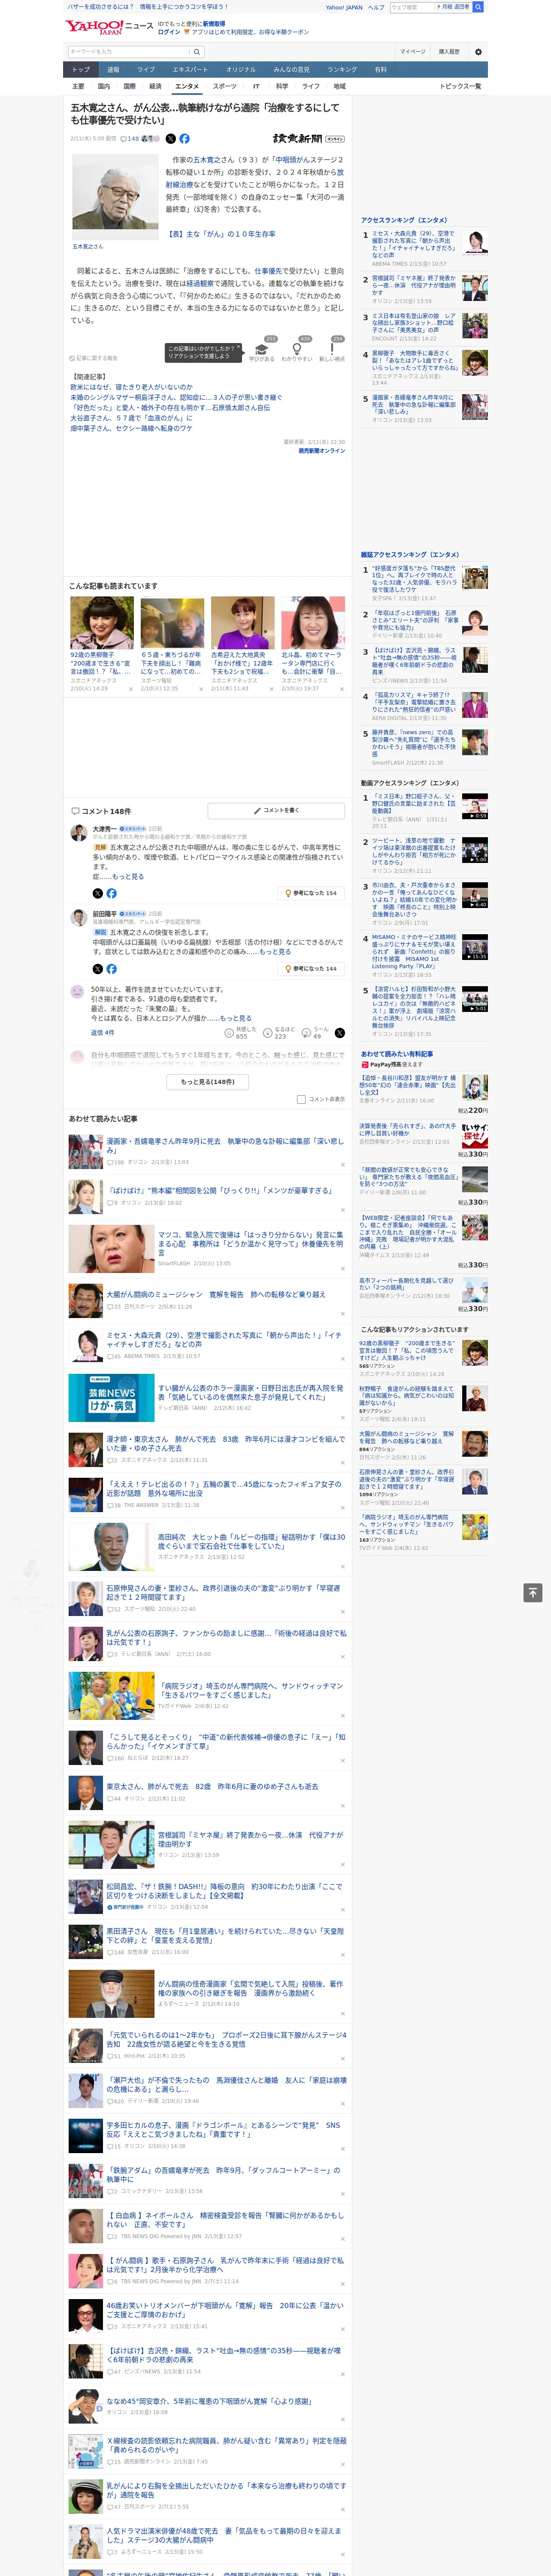Select the ライブ main tab
Image resolution: width=551 pixels, height=2576 pixels.
point(146,70)
